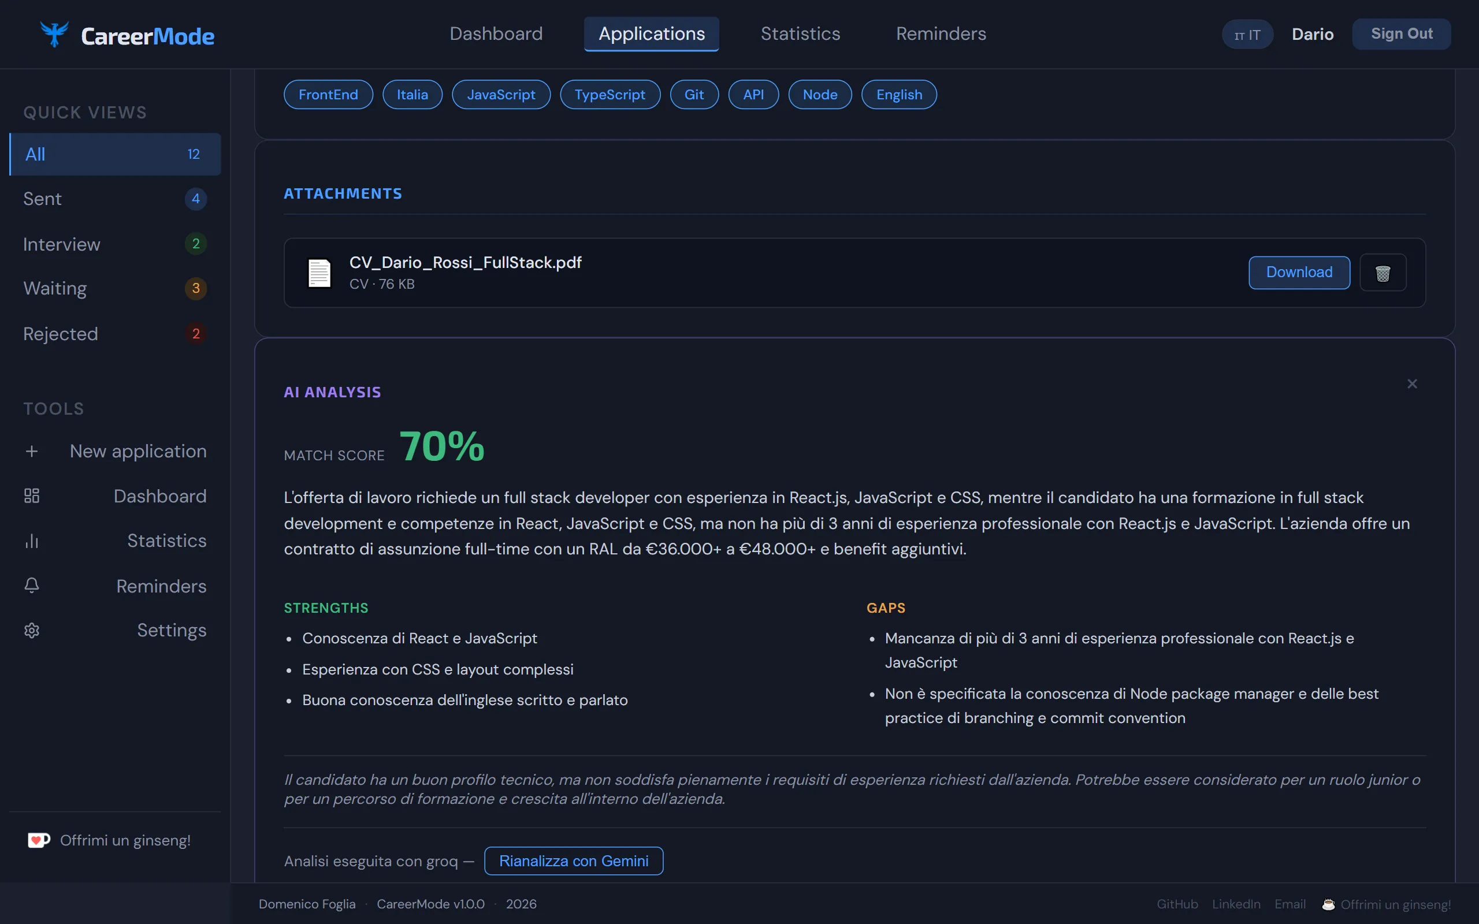The width and height of the screenshot is (1479, 924).
Task: Open the Reminders top navigation tab
Action: click(x=941, y=33)
